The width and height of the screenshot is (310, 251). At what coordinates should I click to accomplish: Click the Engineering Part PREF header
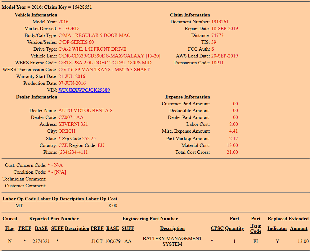(x=97, y=228)
